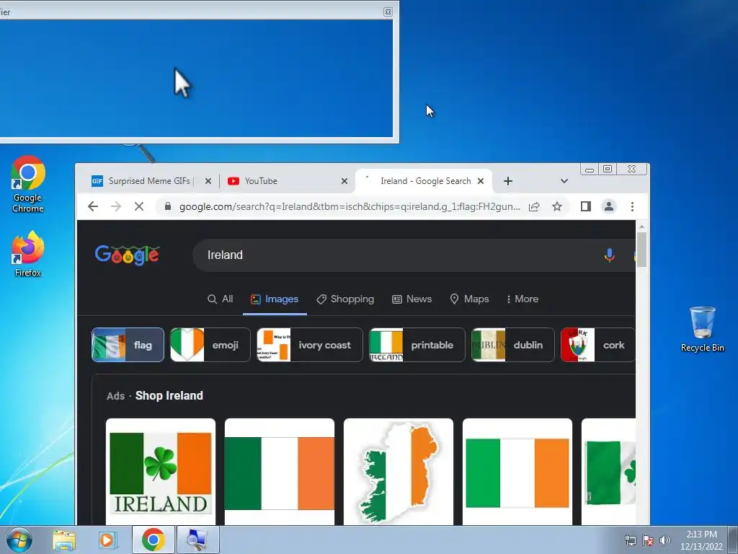Bookmark this tab with the star
The height and width of the screenshot is (554, 738).
[557, 206]
